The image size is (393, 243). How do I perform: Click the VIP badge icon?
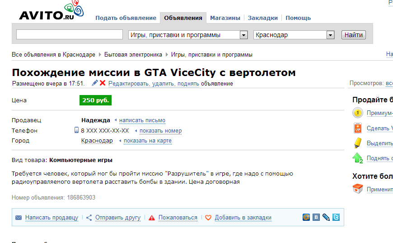point(358,128)
